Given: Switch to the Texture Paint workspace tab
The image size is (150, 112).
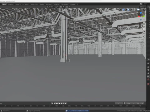Looking at the screenshot, I should tap(34, 4).
